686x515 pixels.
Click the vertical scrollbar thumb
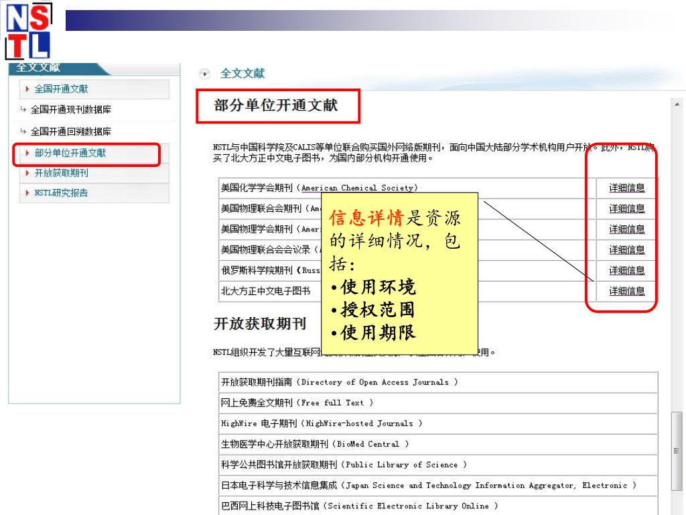(677, 451)
